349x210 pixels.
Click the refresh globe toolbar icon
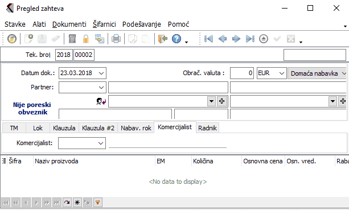[12, 39]
